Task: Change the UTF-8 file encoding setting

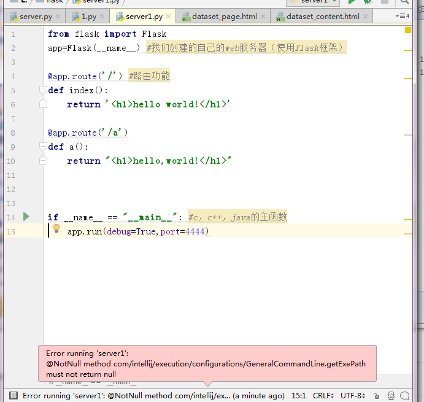Action: 353,396
